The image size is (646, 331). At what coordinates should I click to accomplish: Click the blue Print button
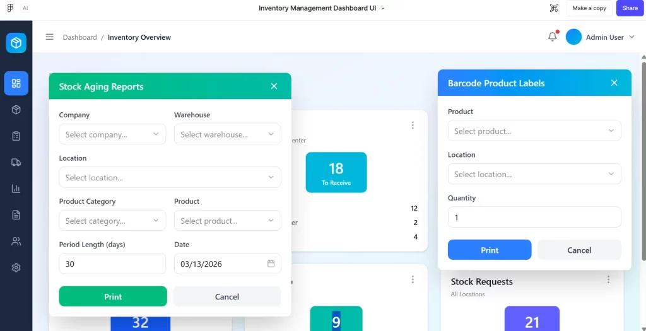point(490,250)
